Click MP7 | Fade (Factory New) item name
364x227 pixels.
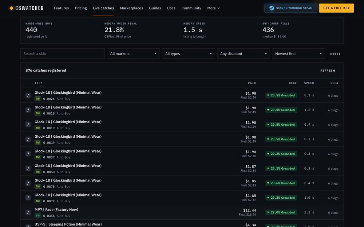(56, 210)
